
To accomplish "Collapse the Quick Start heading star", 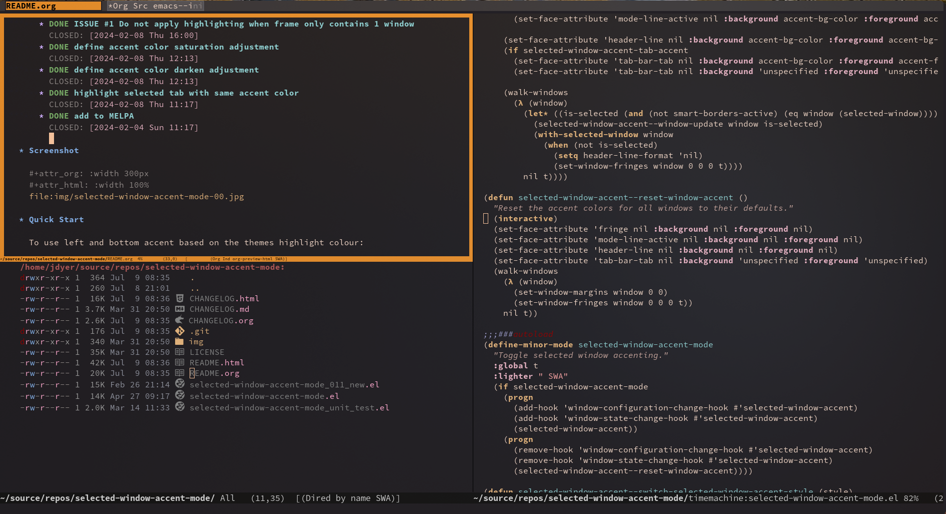I will pyautogui.click(x=22, y=219).
